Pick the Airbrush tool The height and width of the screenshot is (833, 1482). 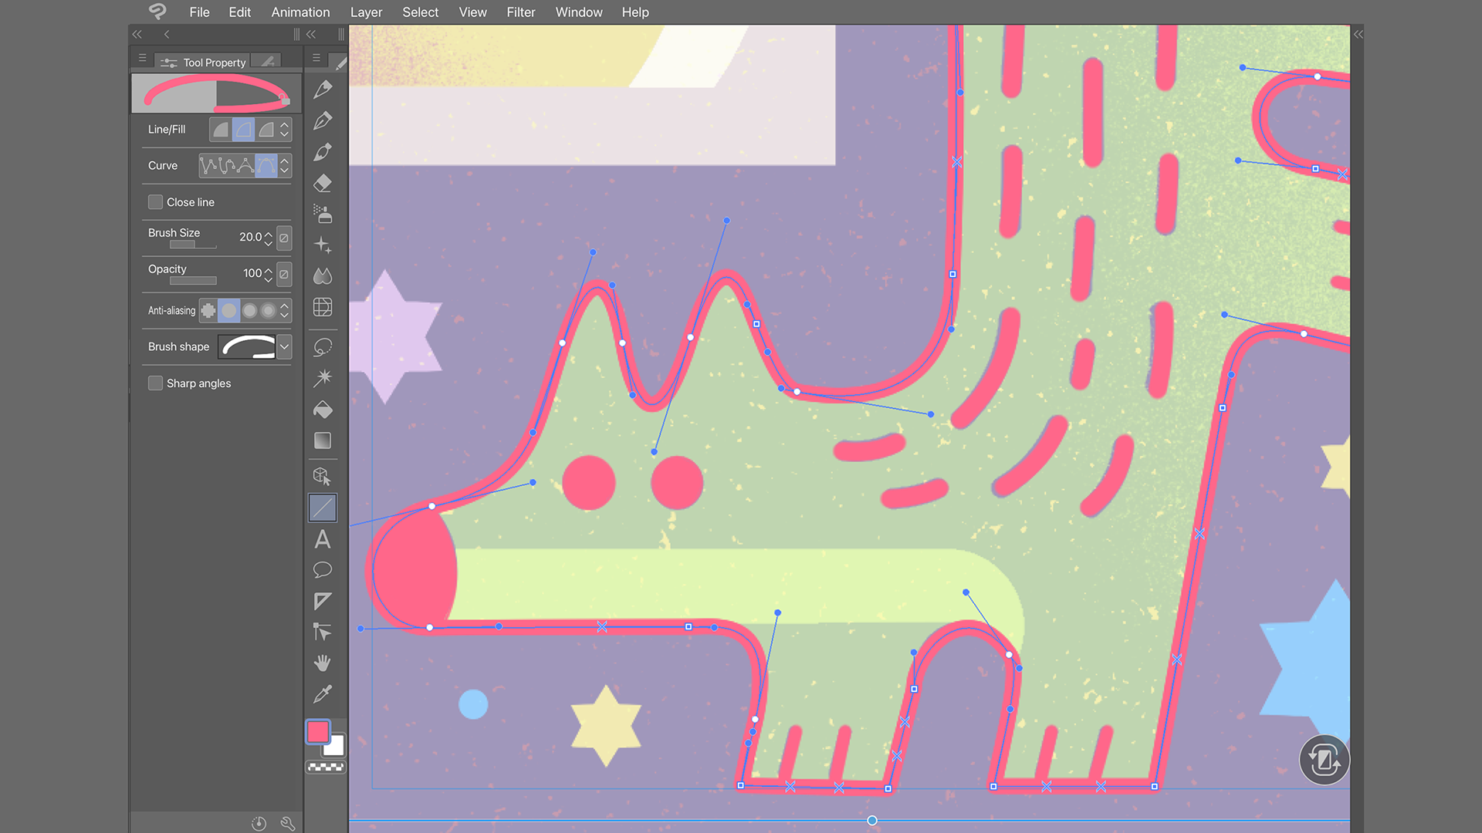(x=323, y=214)
